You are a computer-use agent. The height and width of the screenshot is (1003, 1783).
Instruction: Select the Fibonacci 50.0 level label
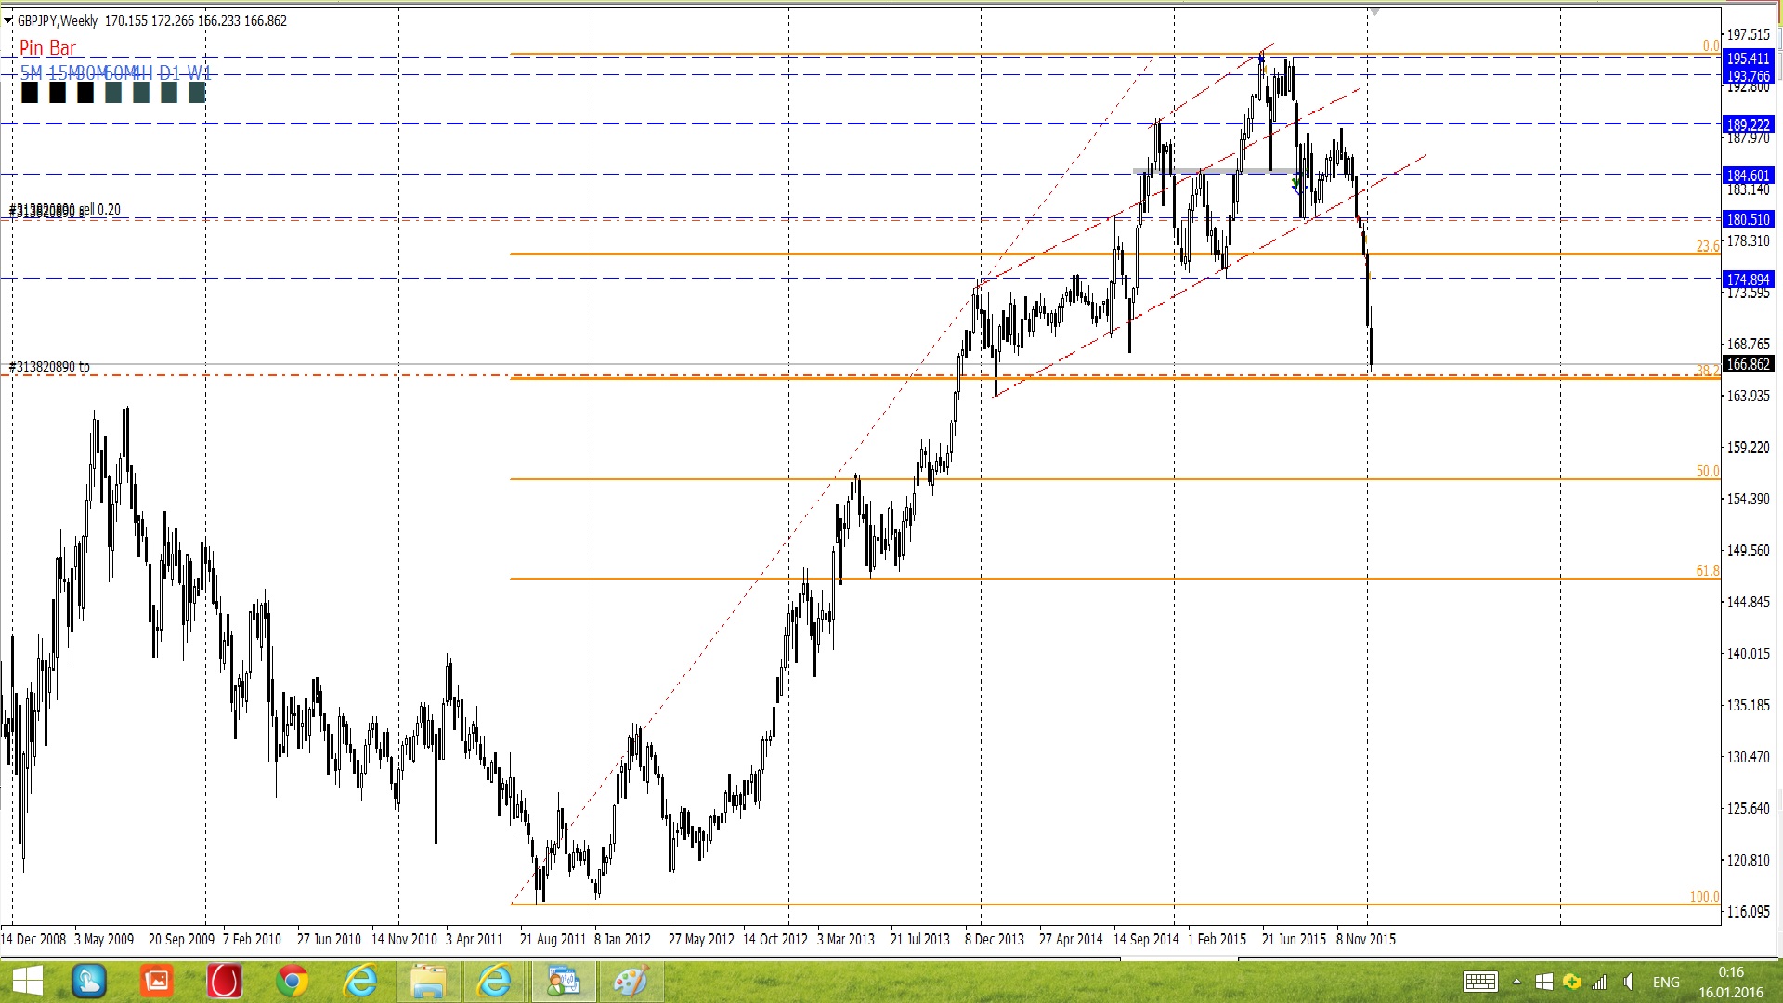click(1708, 471)
